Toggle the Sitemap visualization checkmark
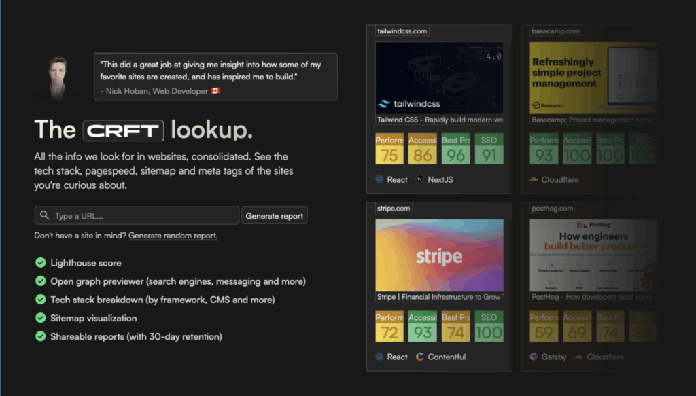Viewport: 696px width, 396px height. pos(39,317)
